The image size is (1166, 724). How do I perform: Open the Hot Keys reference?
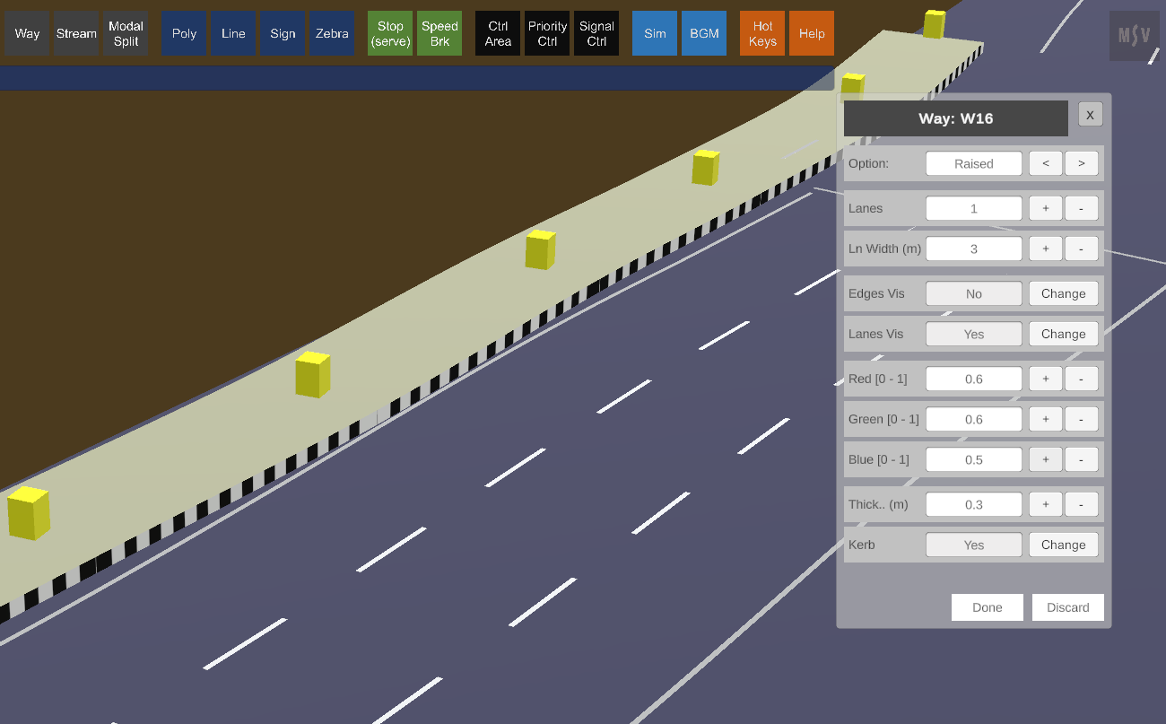[x=762, y=34]
